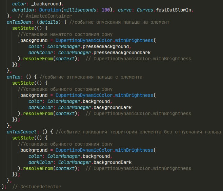Image resolution: width=223 pixels, height=191 pixels.
Task: Click the 'onTapDown' callback name
Action: pos(19,22)
